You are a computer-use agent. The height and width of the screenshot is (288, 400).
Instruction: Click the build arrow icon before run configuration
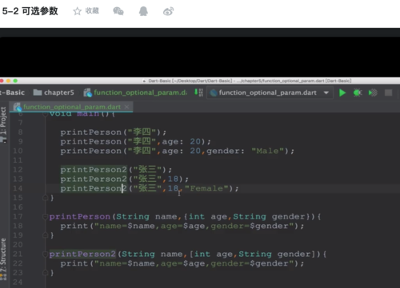[198, 93]
